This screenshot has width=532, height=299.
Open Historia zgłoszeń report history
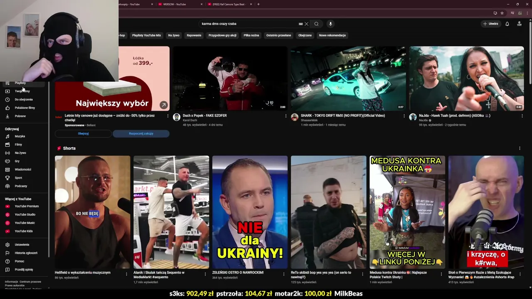point(26,253)
